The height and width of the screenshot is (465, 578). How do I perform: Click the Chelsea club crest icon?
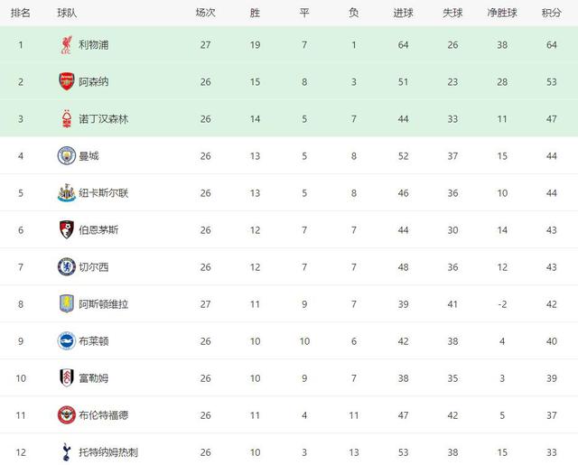click(66, 267)
